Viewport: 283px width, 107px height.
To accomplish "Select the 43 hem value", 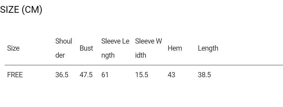I will click(x=171, y=75).
